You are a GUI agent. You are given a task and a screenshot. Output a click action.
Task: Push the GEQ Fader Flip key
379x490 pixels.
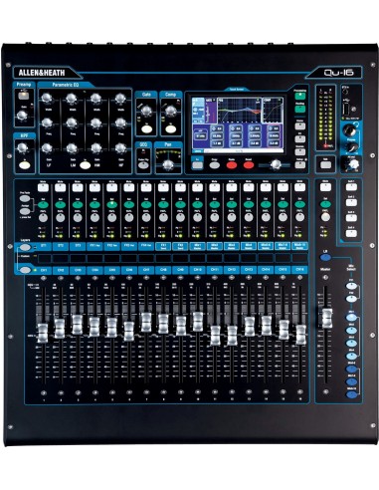pos(143,164)
